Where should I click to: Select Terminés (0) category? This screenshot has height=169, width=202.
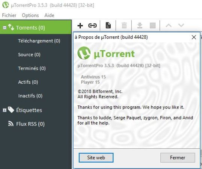(x=32, y=68)
